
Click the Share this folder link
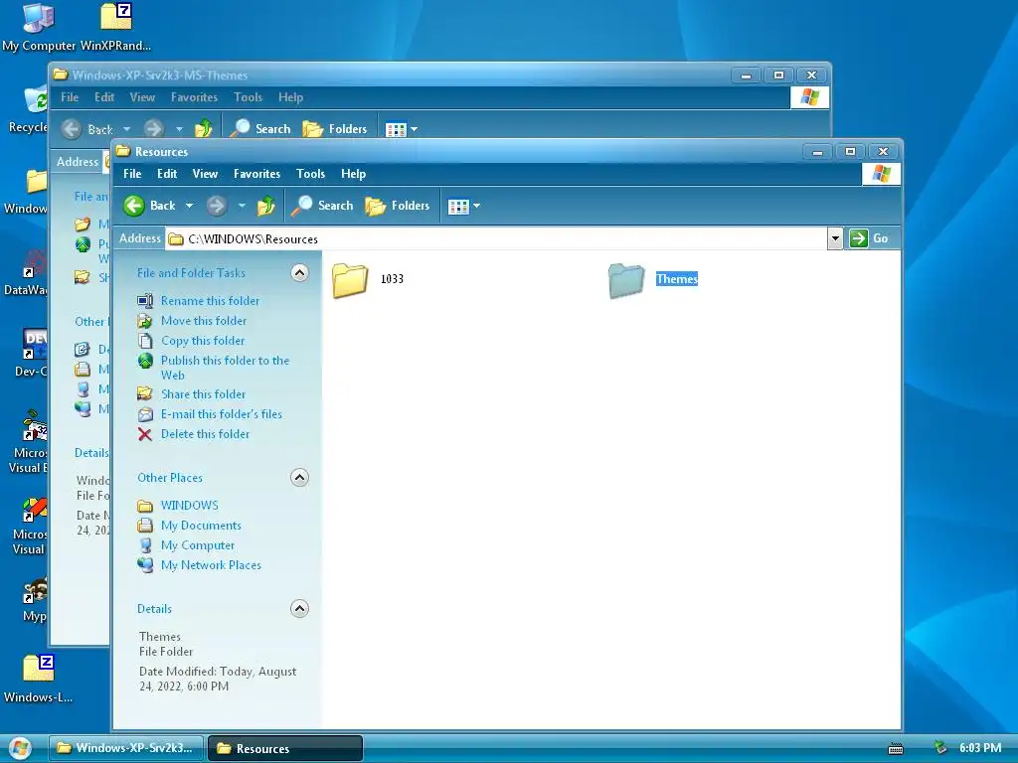coord(203,394)
